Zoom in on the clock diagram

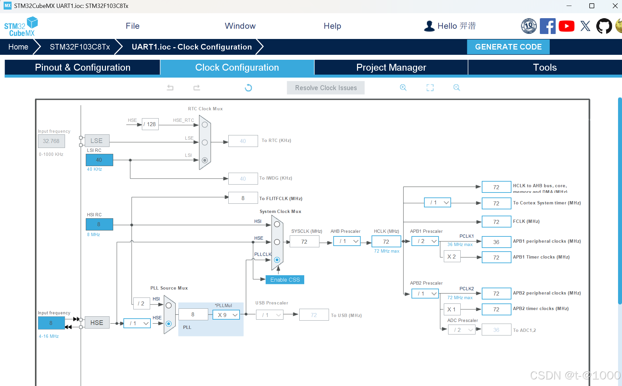click(403, 88)
